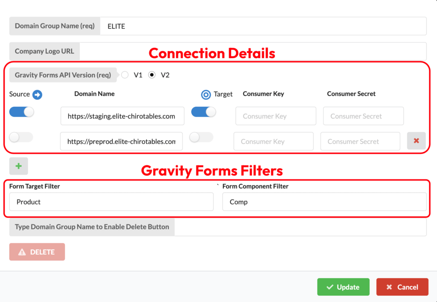Screen dimensions: 437x302
Task: Select Gravity Forms API version V2
Action: [152, 75]
